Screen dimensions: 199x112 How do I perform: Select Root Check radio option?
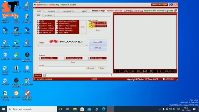[57, 33]
